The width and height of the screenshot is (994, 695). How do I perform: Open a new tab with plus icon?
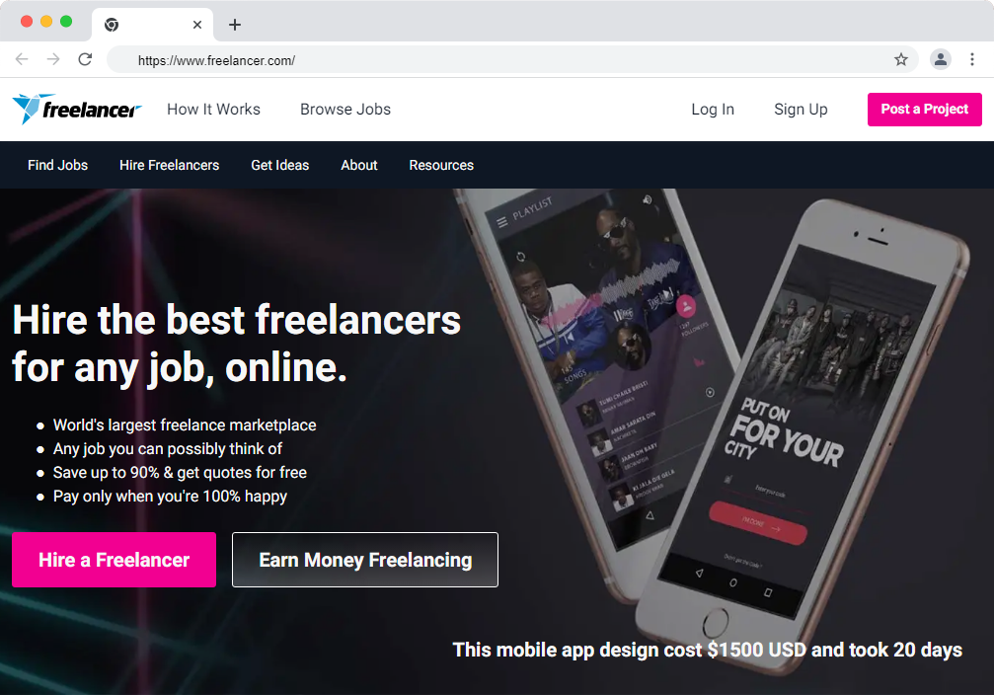[x=235, y=25]
